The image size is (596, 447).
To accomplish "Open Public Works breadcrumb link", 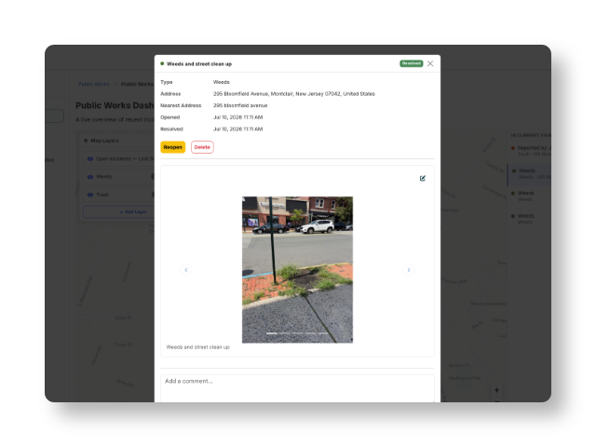I will [x=93, y=84].
